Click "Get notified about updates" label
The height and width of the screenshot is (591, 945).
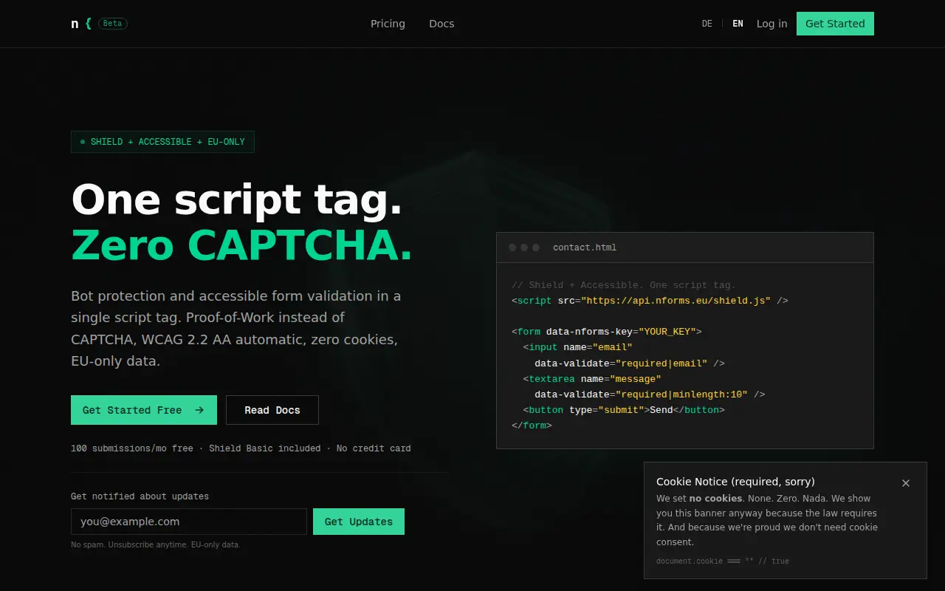click(x=140, y=496)
